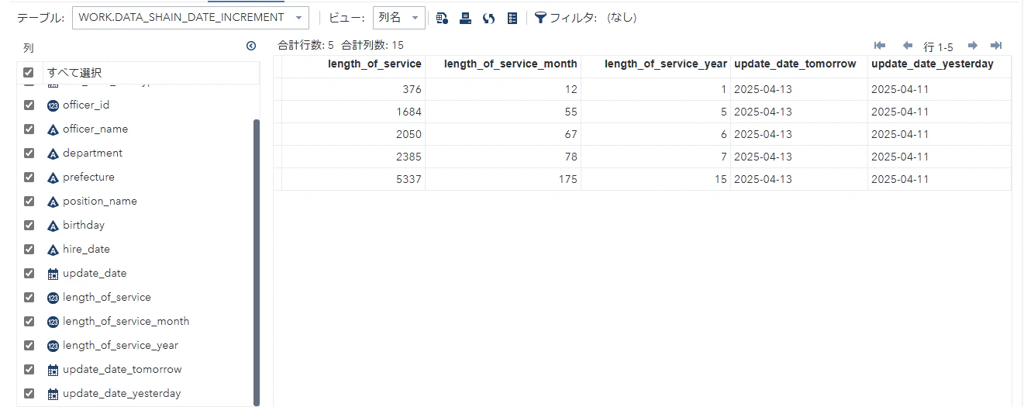
Task: Click the update_date_yesterday column header
Action: click(x=940, y=67)
